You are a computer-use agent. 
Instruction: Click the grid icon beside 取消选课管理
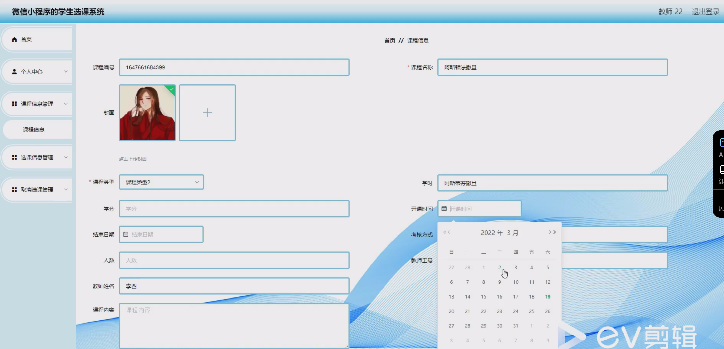point(14,190)
